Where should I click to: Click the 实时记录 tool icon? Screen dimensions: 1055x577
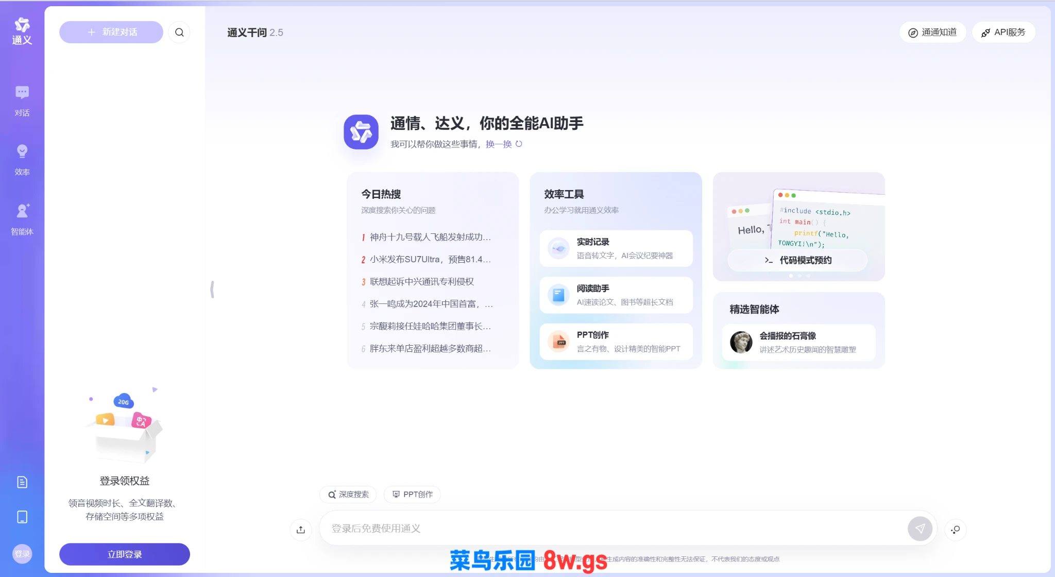point(558,248)
